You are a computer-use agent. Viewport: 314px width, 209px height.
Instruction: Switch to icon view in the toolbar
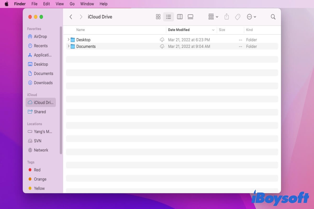click(158, 17)
